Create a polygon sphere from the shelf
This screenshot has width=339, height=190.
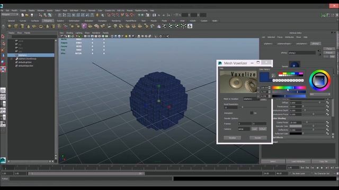(x=10, y=26)
